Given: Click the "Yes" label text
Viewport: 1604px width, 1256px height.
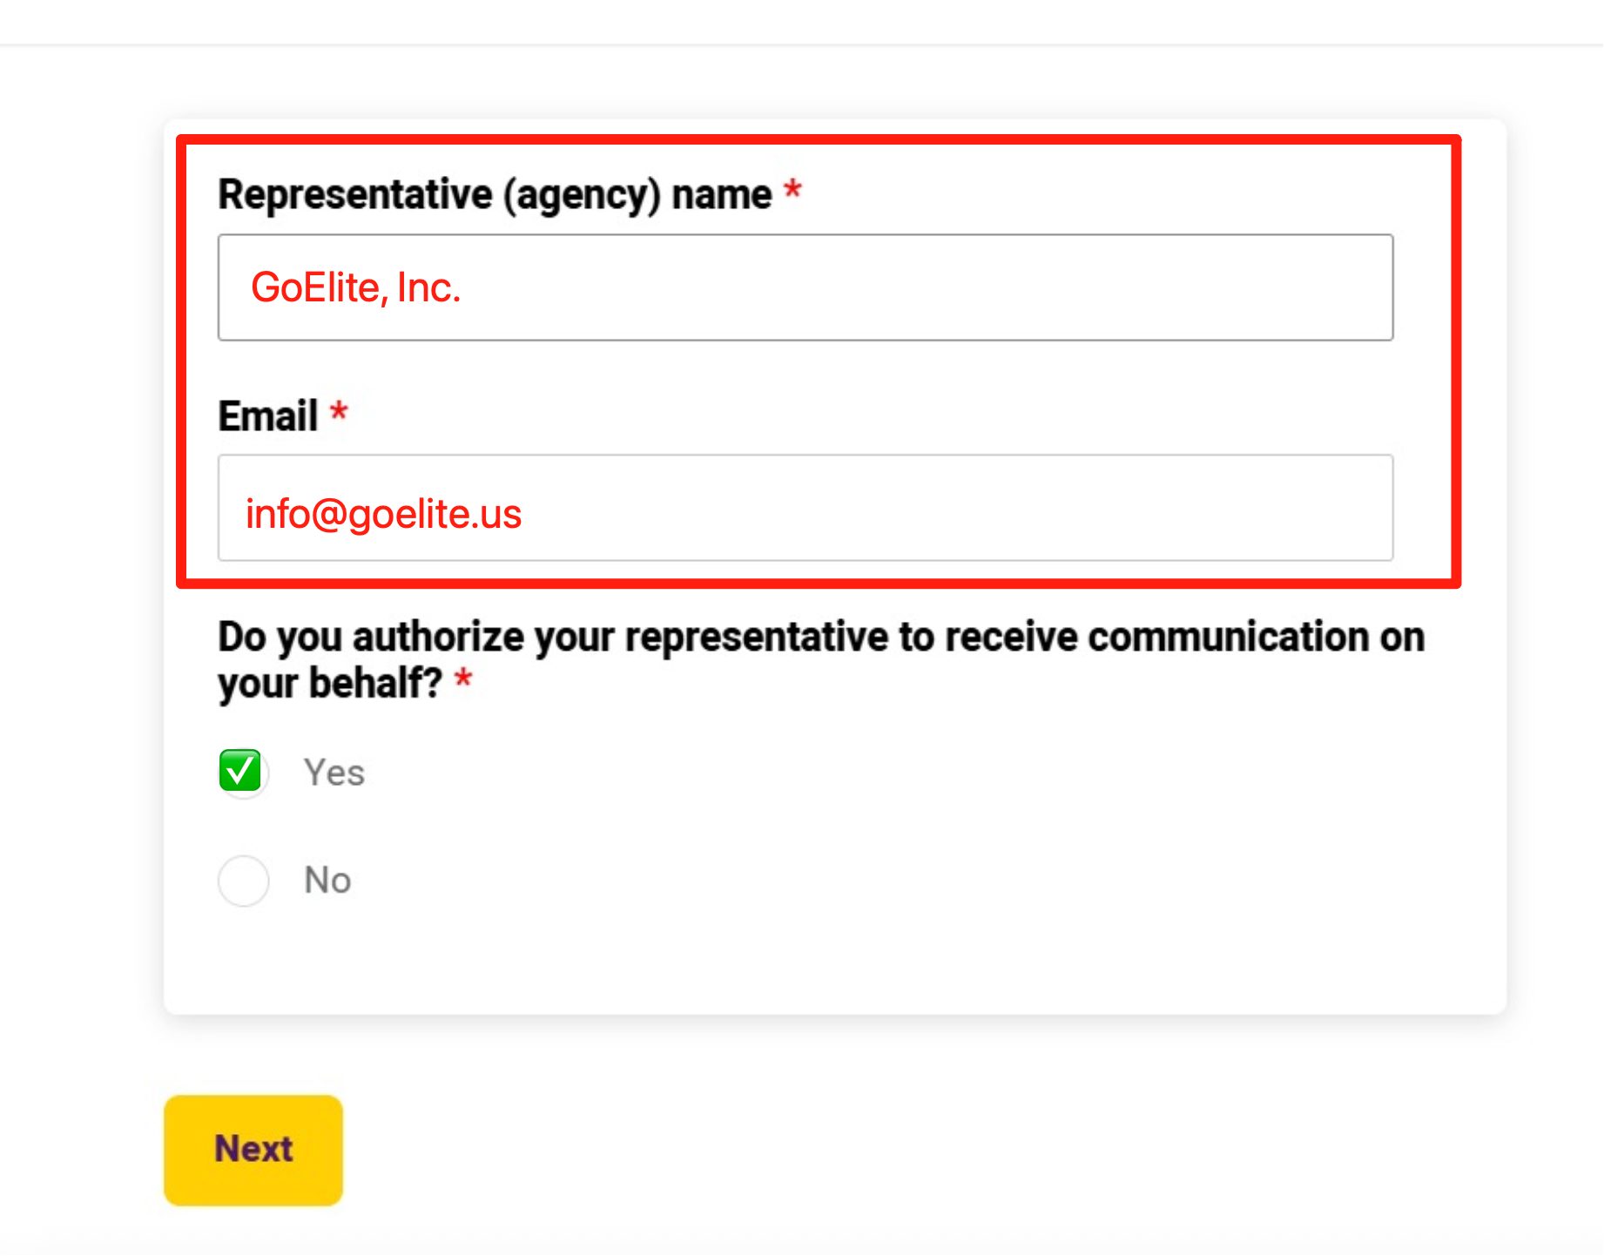Looking at the screenshot, I should pos(334,773).
